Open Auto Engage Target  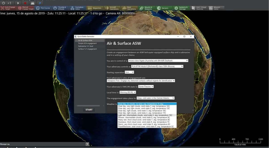tap(8, 8)
